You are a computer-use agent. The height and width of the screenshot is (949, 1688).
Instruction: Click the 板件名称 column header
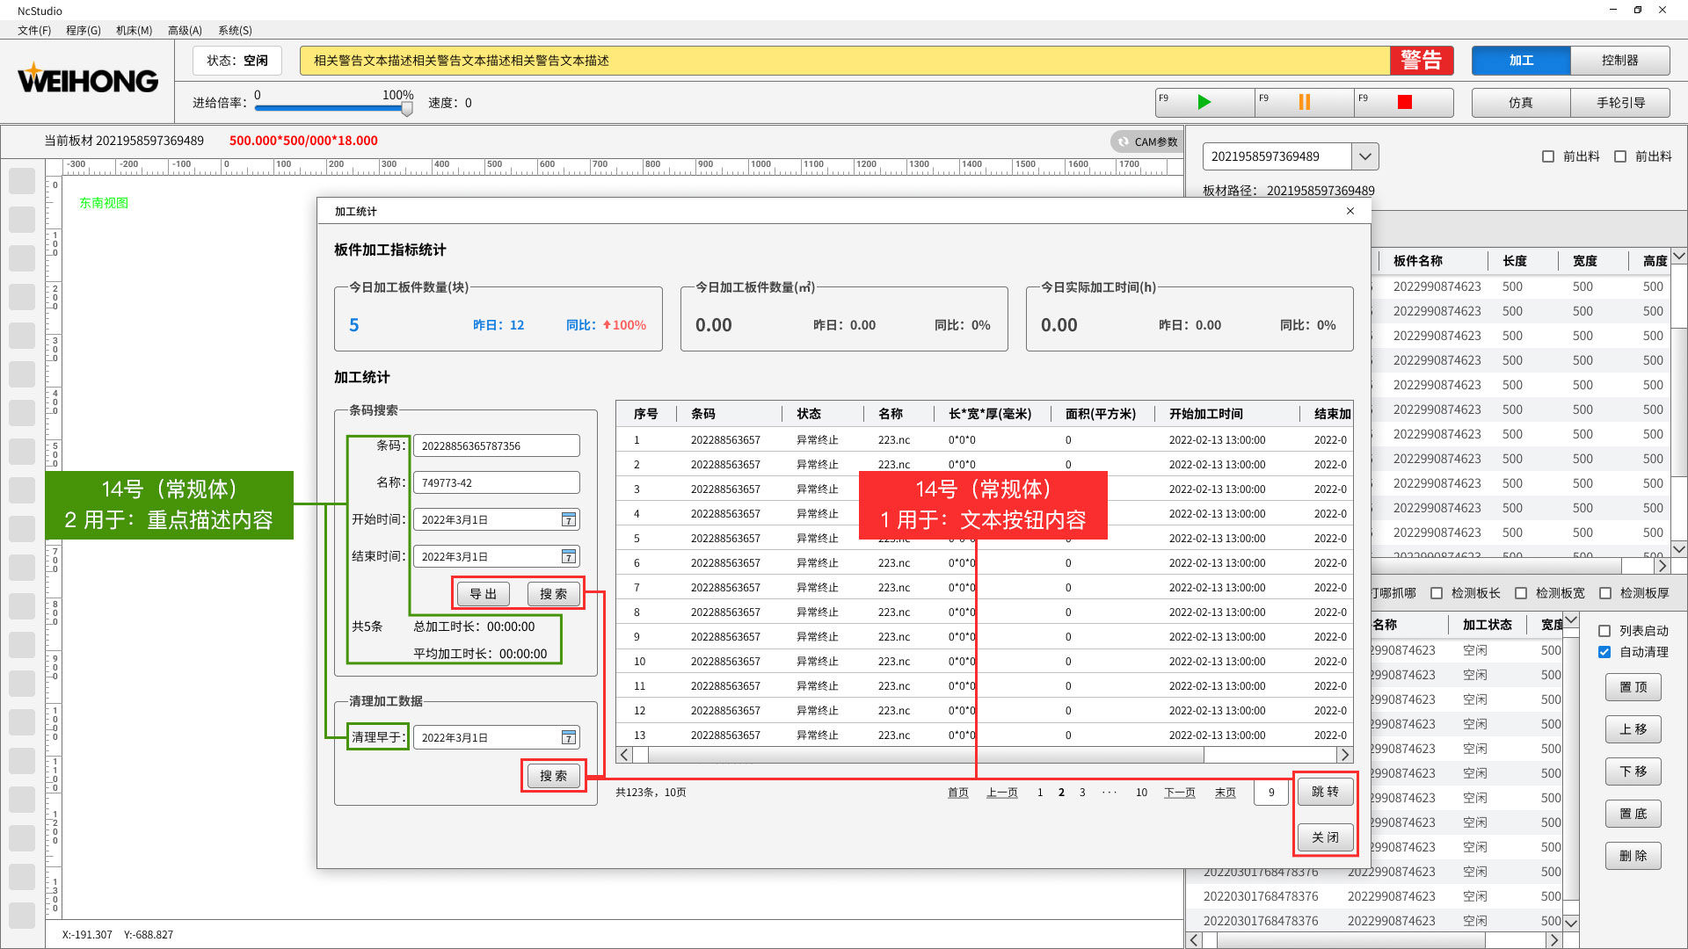pyautogui.click(x=1418, y=261)
